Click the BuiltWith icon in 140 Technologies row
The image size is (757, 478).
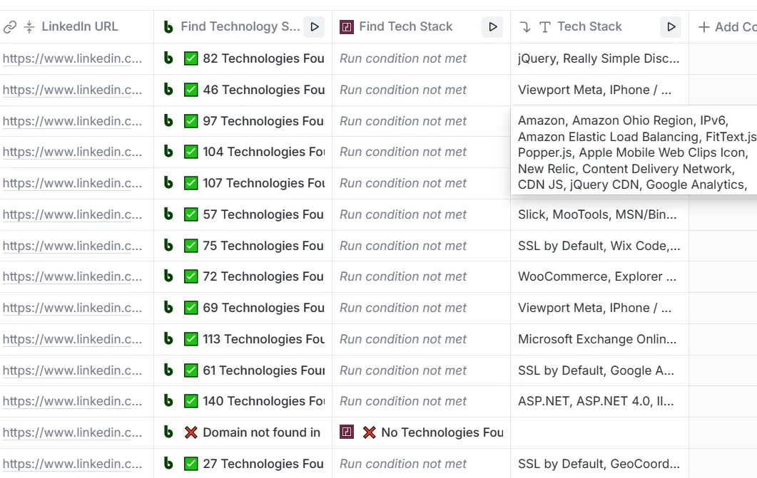point(168,401)
